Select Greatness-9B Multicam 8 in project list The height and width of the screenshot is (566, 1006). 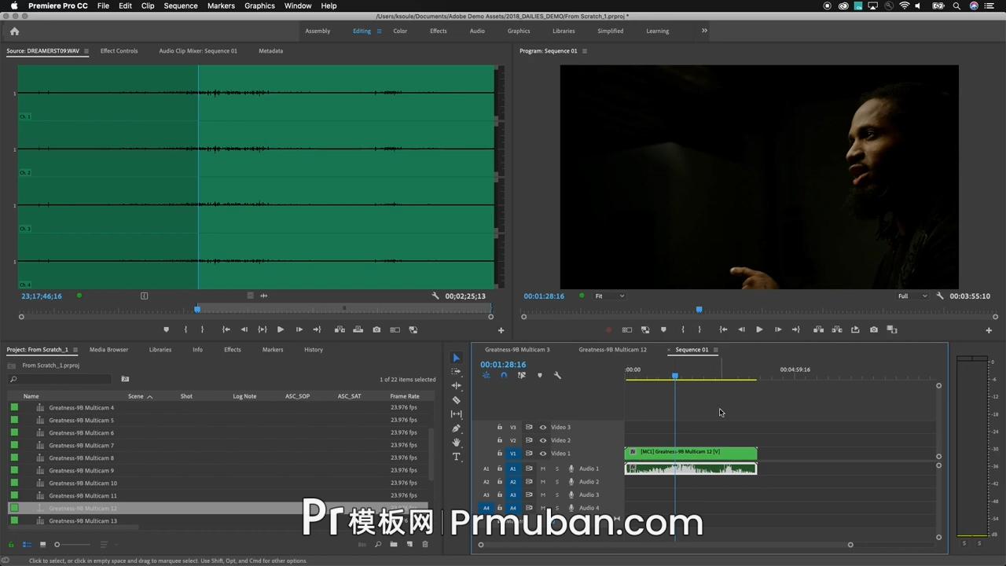click(82, 458)
